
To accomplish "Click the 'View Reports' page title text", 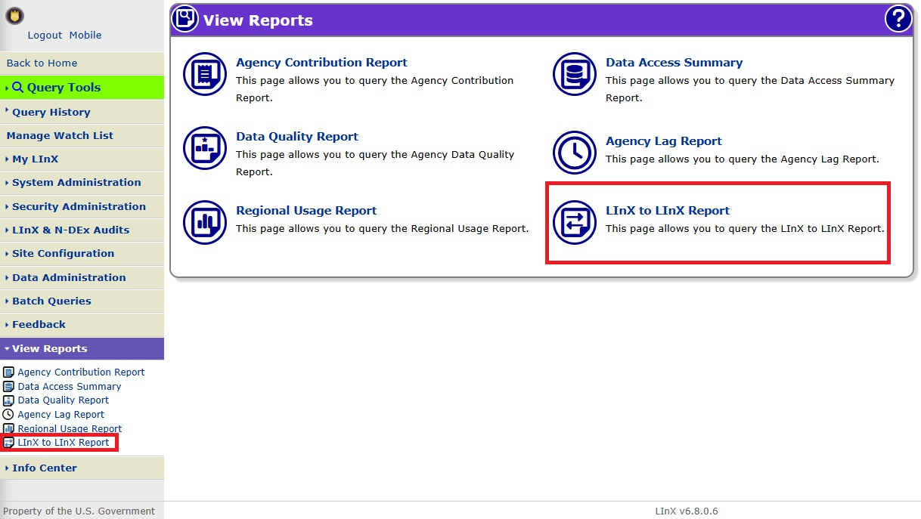I will 258,20.
